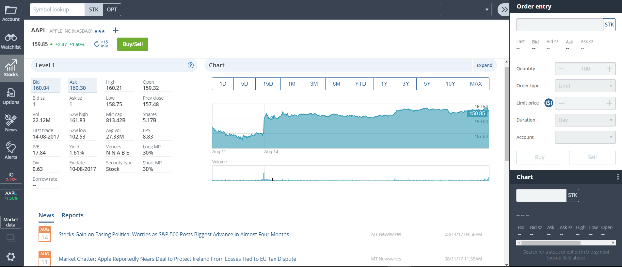Open the Apple Ireland tax dispute headline
Screen dimensions: 622x267
177,259
